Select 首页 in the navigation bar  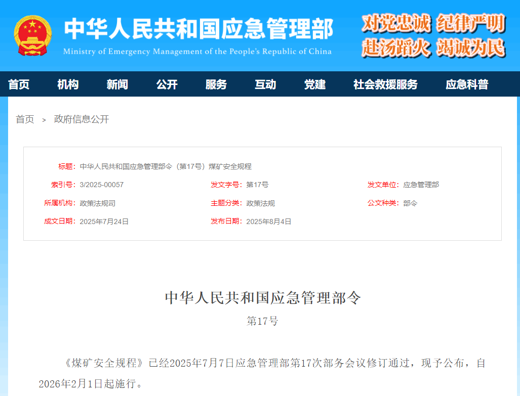point(19,84)
